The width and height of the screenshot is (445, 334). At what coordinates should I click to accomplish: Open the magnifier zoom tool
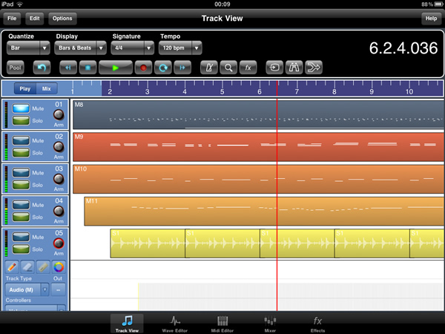tap(228, 68)
